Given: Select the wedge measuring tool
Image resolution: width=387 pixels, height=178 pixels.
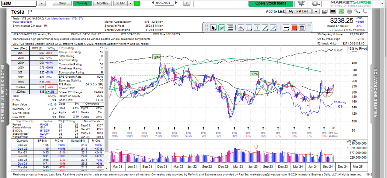Looking at the screenshot, I should click(273, 28).
